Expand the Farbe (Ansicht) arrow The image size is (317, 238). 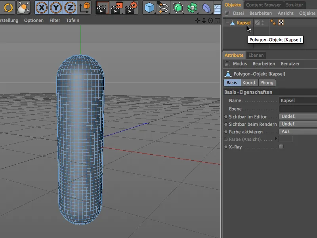tap(276, 138)
